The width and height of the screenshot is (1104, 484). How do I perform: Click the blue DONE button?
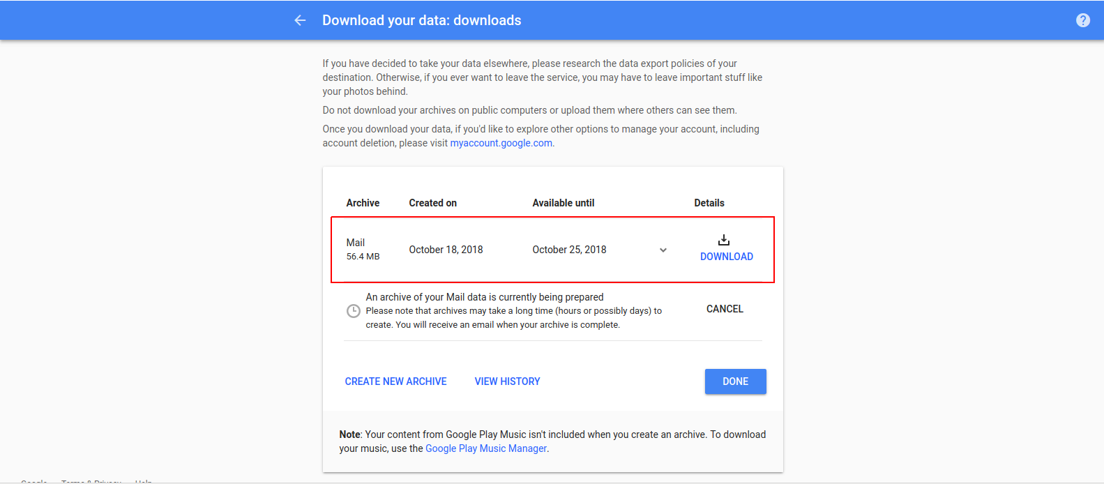pyautogui.click(x=735, y=381)
